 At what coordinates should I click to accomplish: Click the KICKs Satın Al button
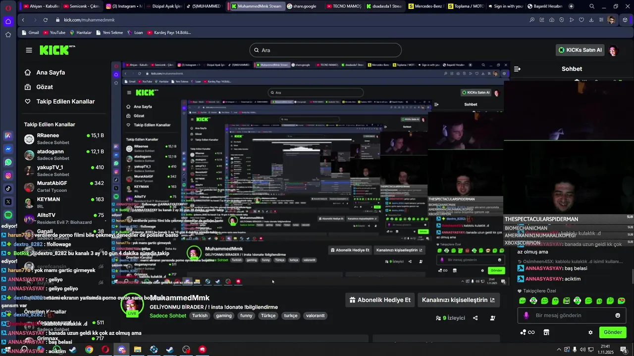[x=580, y=50]
